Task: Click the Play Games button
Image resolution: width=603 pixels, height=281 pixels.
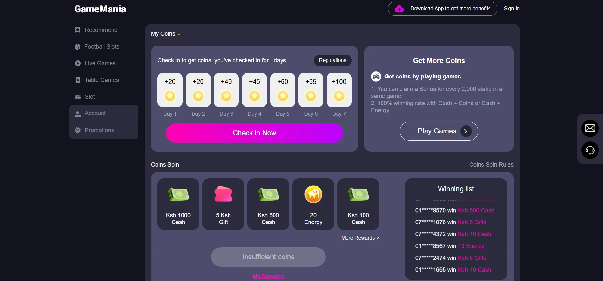Action: point(439,131)
